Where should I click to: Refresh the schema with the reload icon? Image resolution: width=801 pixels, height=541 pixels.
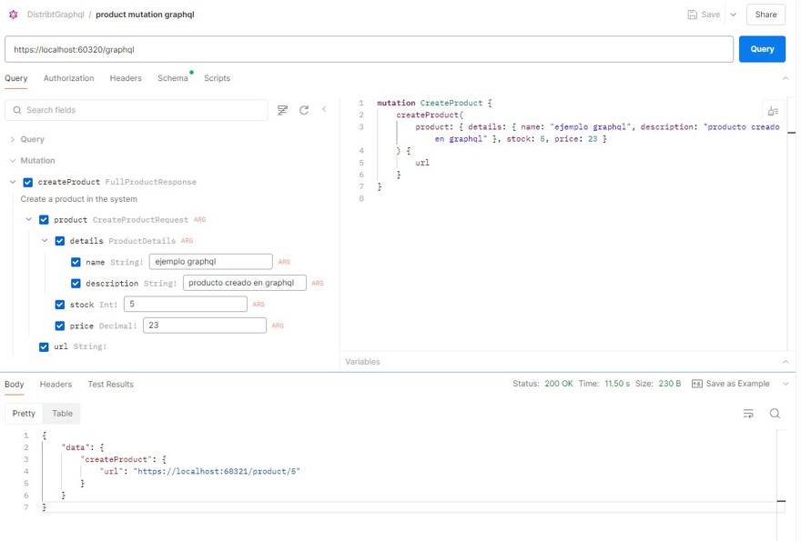pos(304,110)
